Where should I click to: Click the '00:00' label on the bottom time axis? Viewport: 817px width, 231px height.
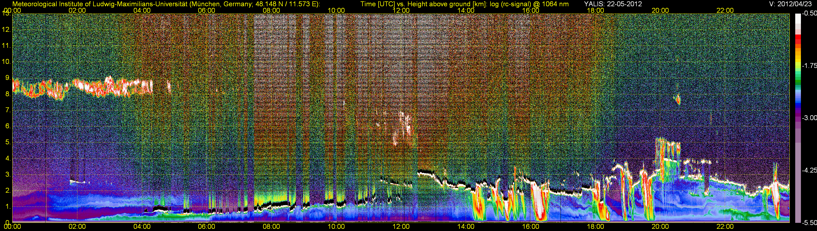pos(12,227)
